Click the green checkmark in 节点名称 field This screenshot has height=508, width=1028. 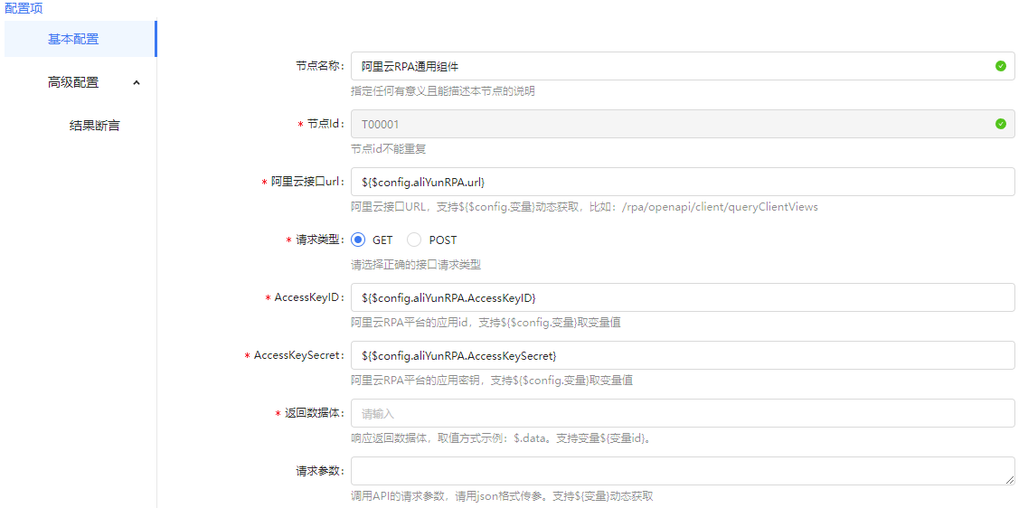[x=1000, y=66]
